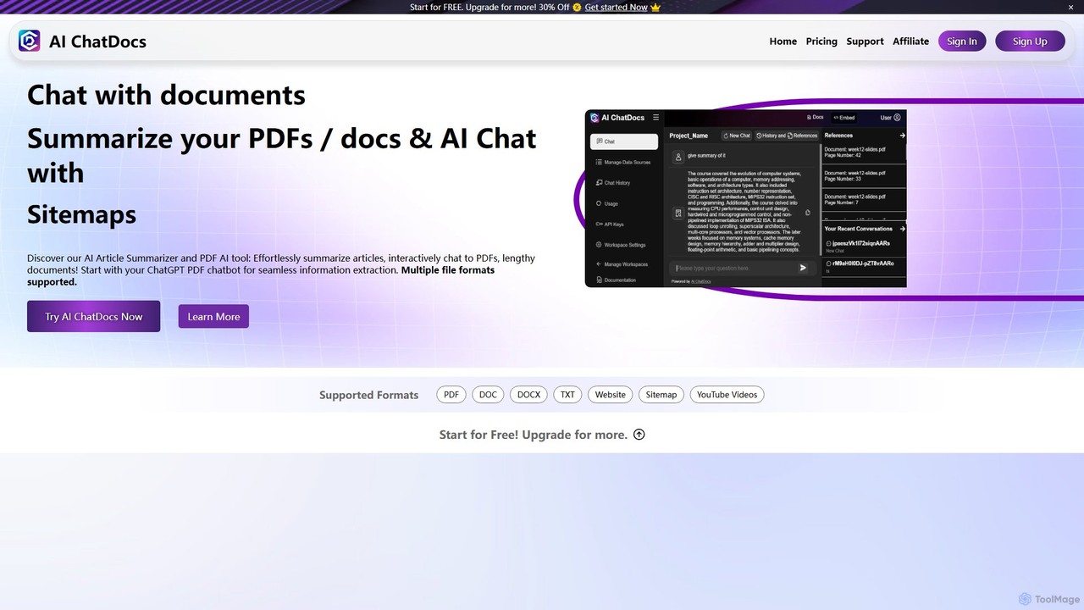Select the Sitemap format chip

(x=661, y=395)
